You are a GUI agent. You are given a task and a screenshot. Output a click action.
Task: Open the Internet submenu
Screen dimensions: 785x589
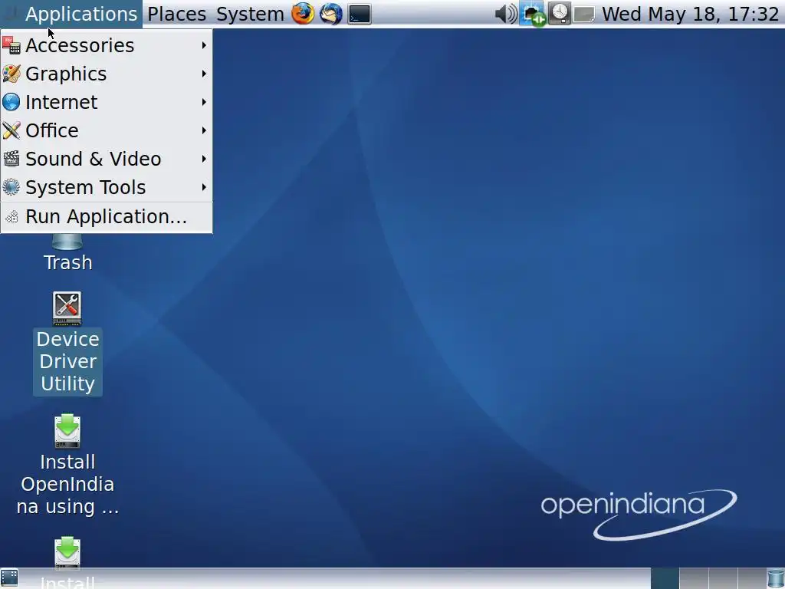(107, 102)
